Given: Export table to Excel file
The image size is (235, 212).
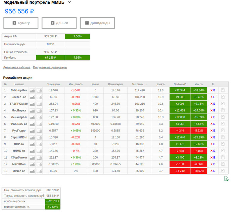Looking at the screenshot, I should 226,179.
